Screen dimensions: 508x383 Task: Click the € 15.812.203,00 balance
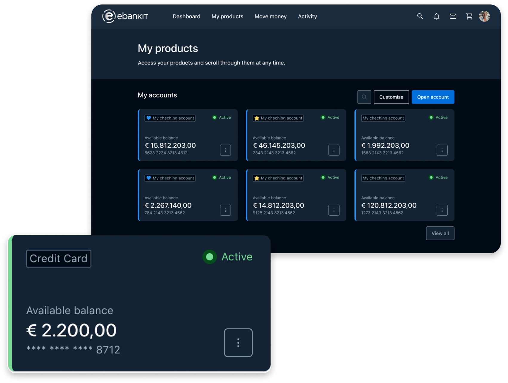(170, 145)
